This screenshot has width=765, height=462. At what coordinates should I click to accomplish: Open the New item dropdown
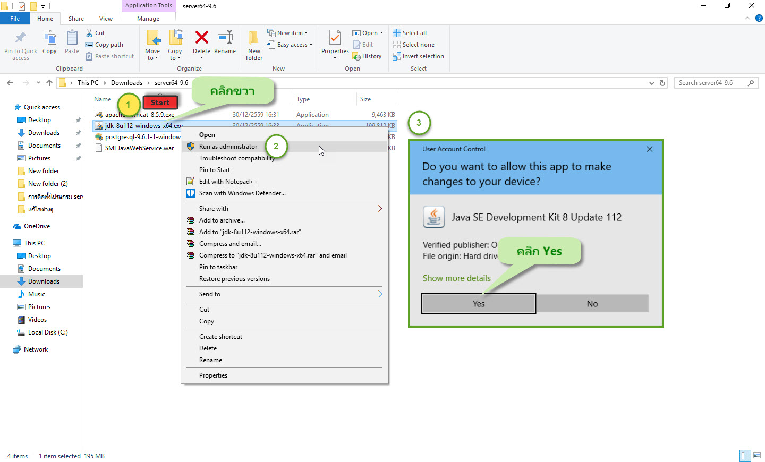pyautogui.click(x=289, y=32)
